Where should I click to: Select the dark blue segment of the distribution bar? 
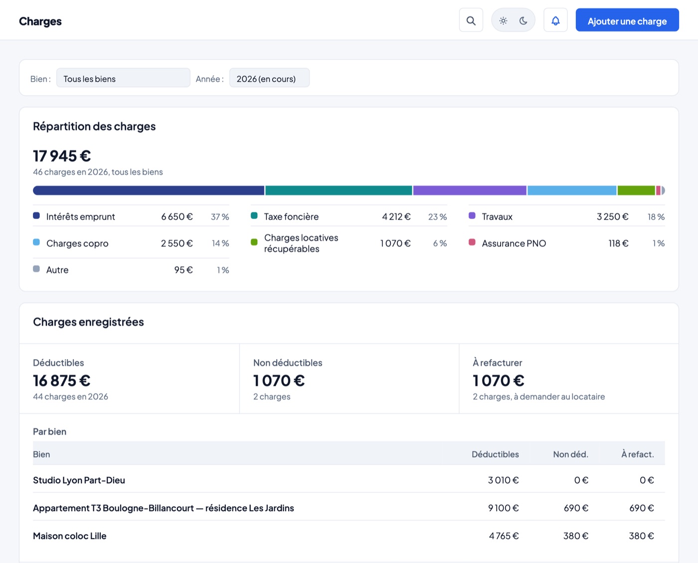(x=149, y=190)
